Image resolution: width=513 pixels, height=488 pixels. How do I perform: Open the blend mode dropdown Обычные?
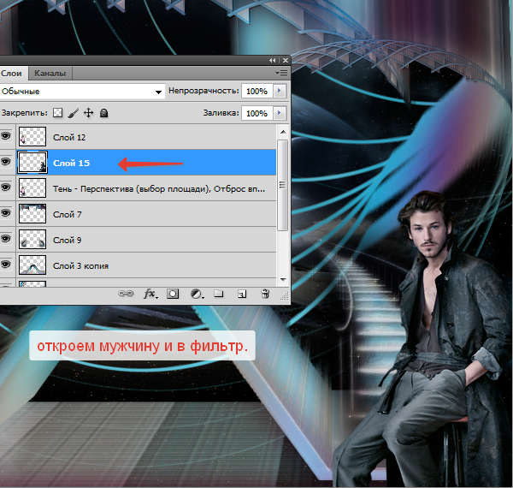point(82,92)
